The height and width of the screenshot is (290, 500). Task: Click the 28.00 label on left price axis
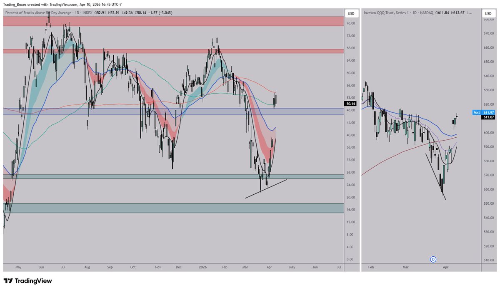(351, 172)
